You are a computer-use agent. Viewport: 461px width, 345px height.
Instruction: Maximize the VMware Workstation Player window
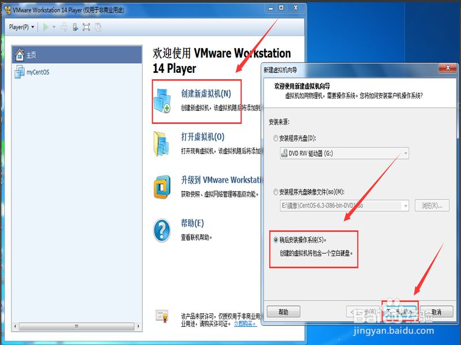tap(282, 7)
